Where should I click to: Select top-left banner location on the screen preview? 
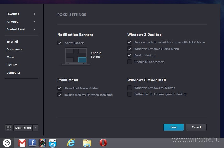tap(70, 51)
